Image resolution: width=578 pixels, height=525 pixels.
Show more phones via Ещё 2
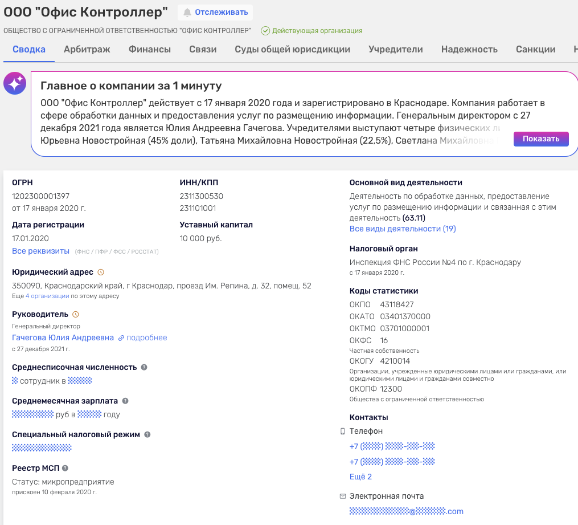point(360,477)
